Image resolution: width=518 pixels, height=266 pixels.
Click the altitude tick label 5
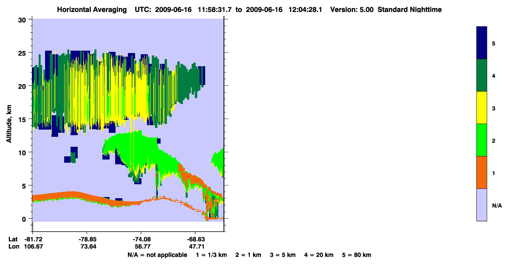(x=25, y=185)
